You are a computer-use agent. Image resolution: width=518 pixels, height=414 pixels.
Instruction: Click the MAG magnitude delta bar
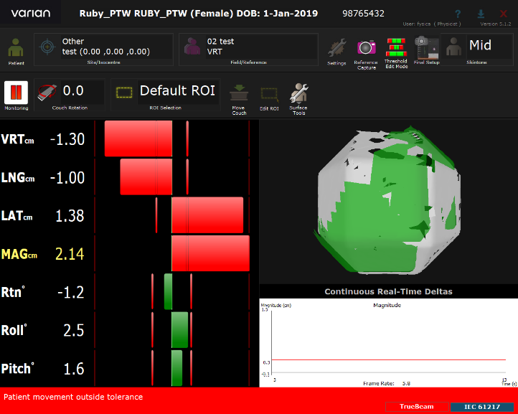[x=209, y=253]
